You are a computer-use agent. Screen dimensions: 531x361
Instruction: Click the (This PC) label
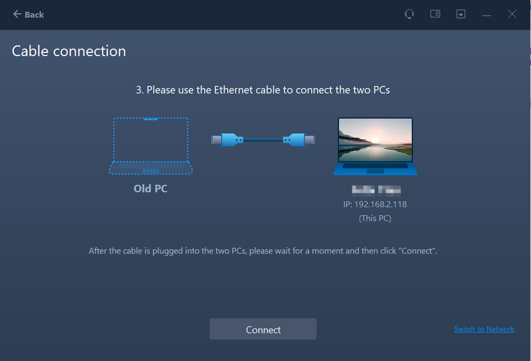coord(375,218)
